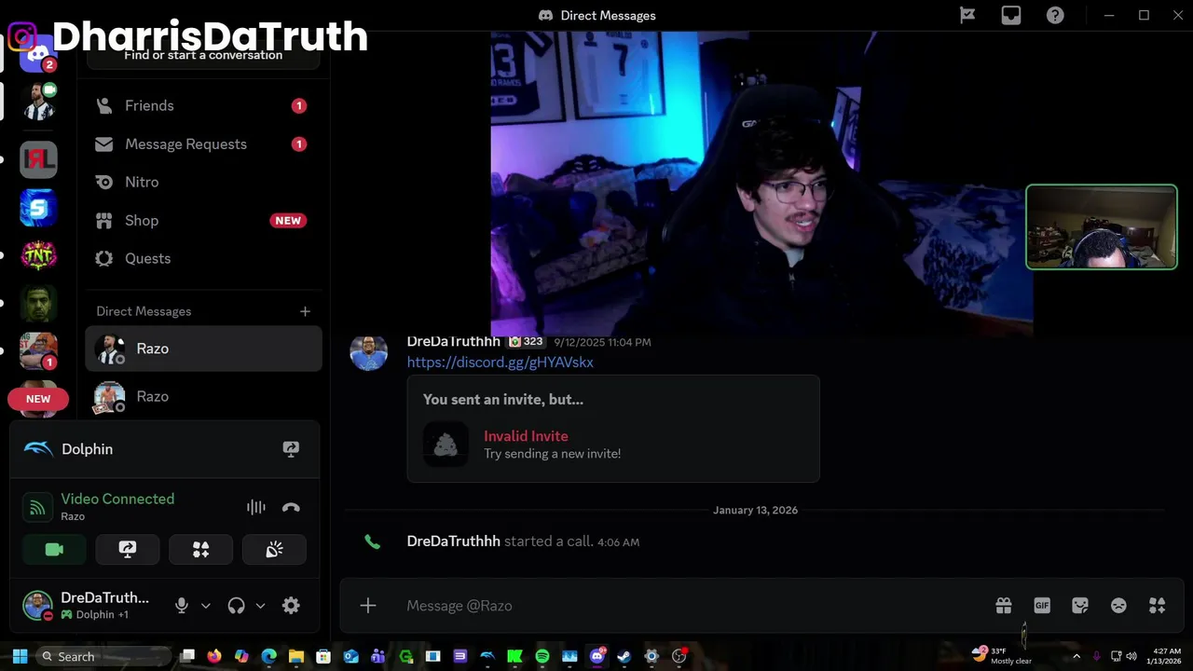Click the phone icon on the call started message
The height and width of the screenshot is (671, 1193).
372,541
